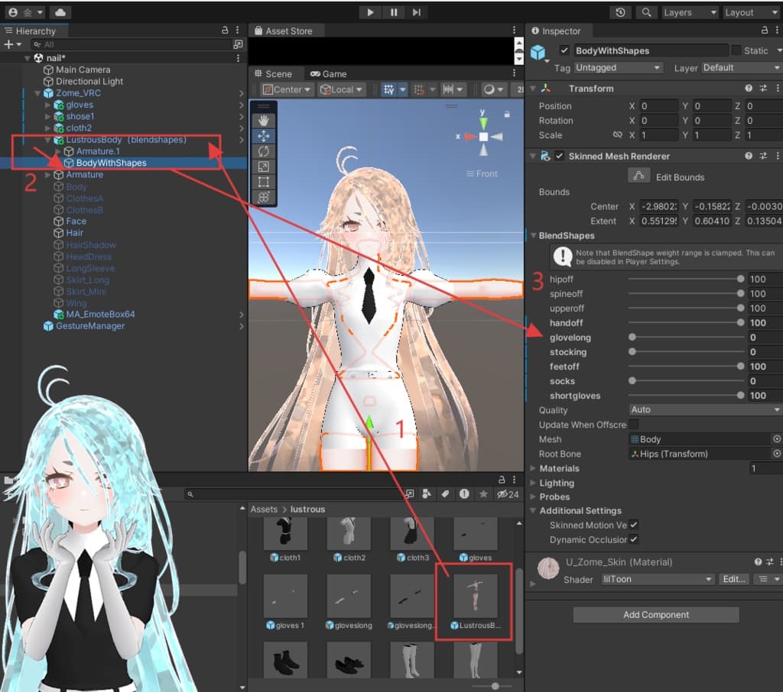Screen dimensions: 783x692
Task: Click the glovelong blendshape slider handle
Action: point(632,338)
